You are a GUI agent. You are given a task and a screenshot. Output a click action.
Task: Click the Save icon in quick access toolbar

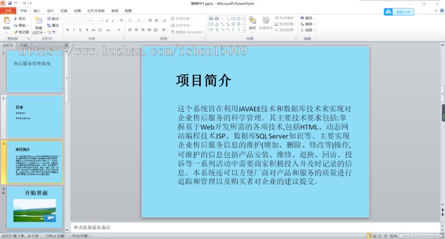tap(10, 3)
